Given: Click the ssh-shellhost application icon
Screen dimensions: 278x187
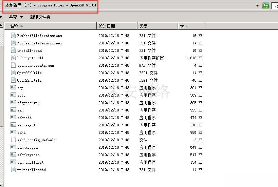Looking at the screenshot, I should point(13,162).
